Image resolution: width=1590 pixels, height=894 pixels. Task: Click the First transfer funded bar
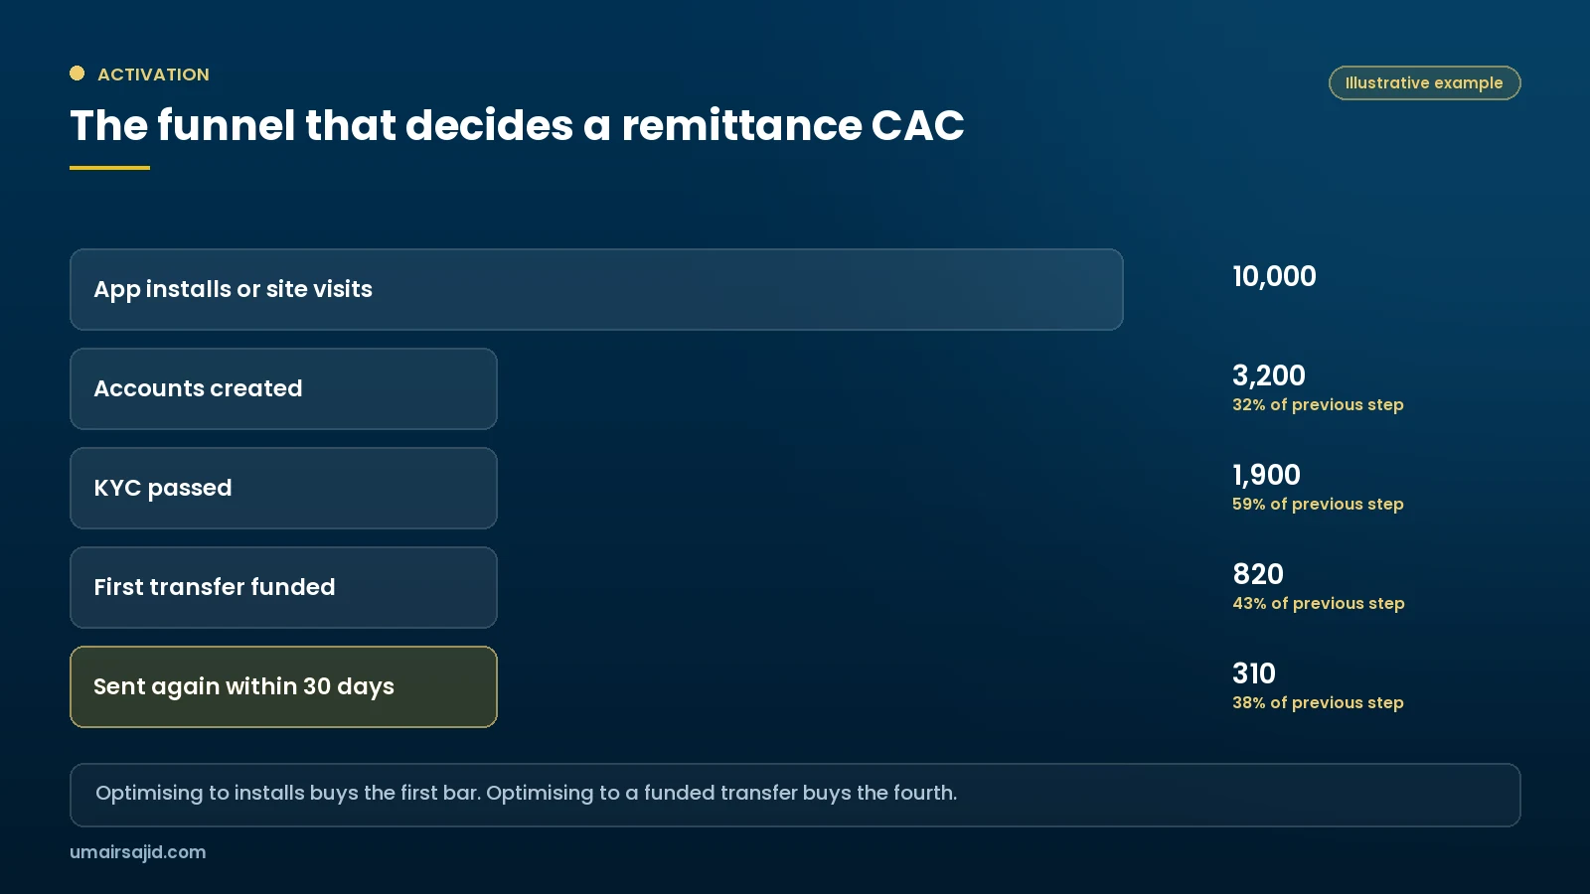(x=283, y=587)
